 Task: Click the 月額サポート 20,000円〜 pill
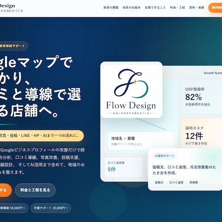(51, 208)
